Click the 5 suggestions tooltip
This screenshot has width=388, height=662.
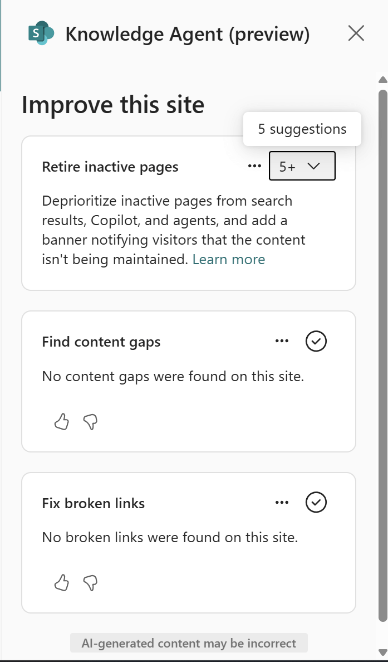pyautogui.click(x=302, y=129)
